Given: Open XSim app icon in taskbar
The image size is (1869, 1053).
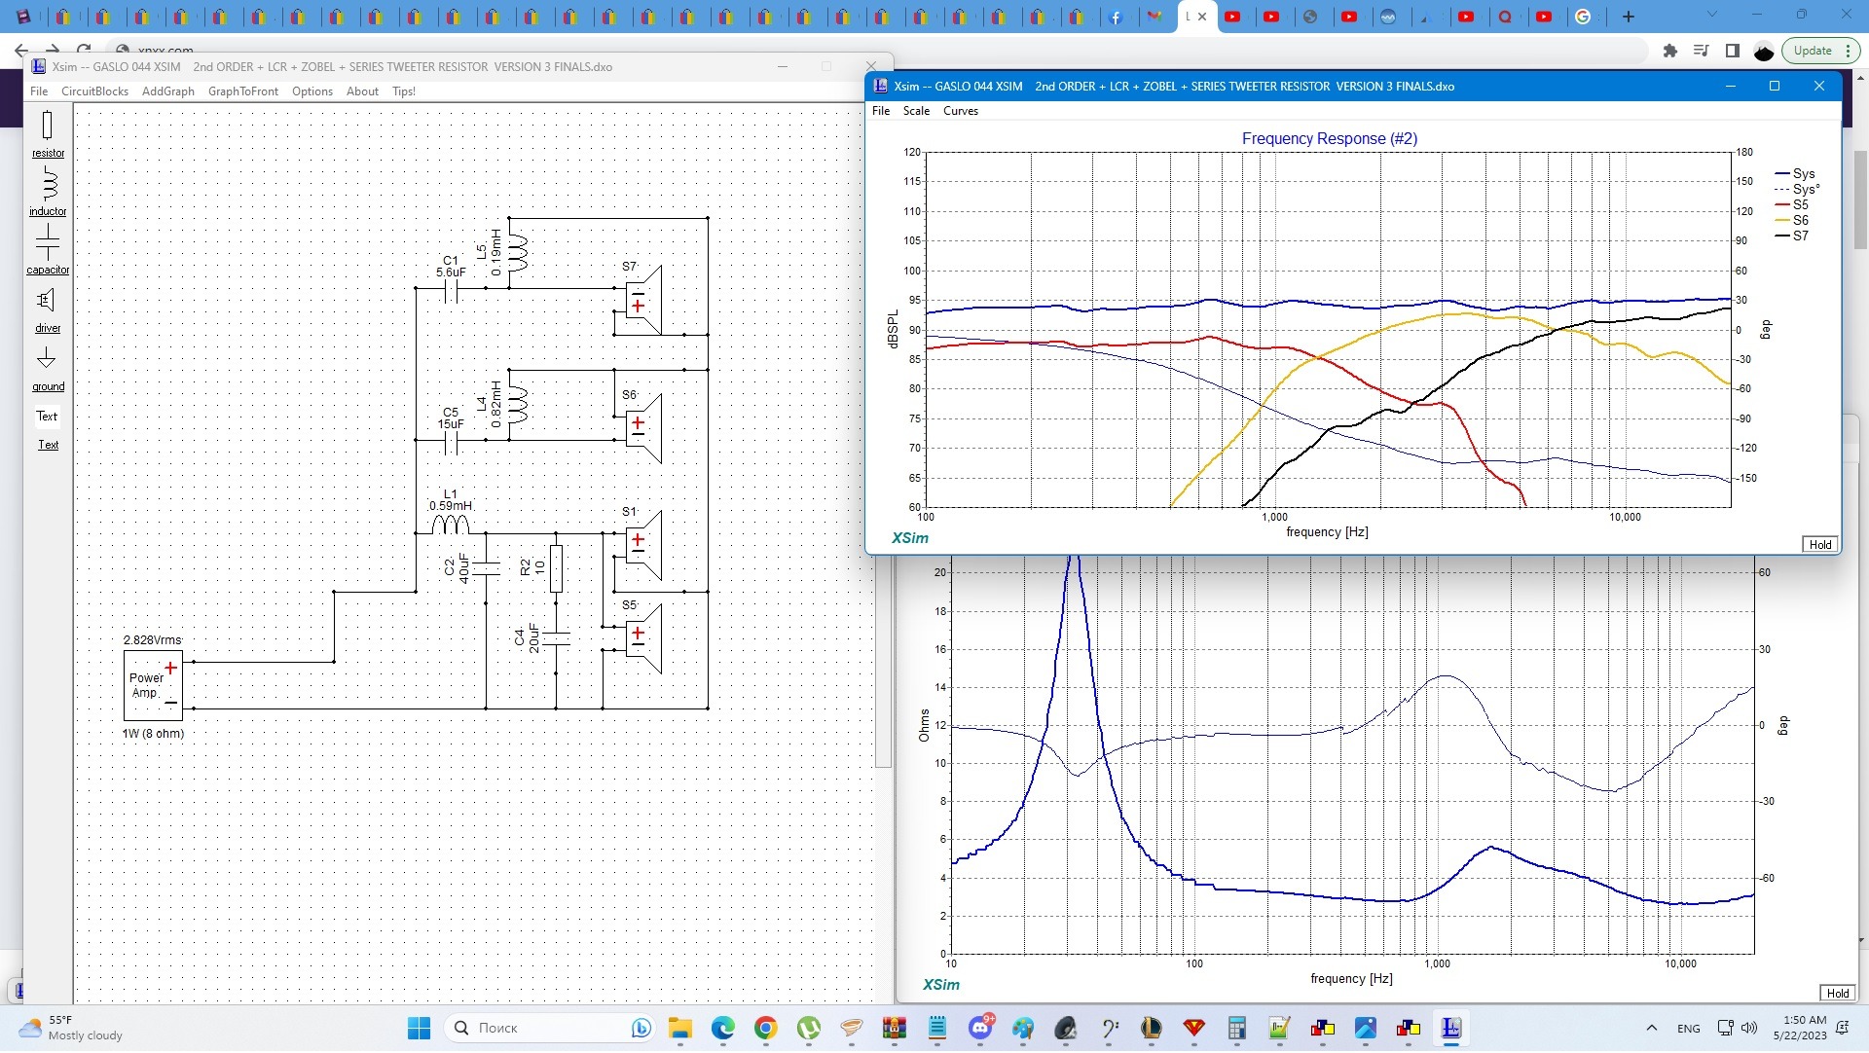Looking at the screenshot, I should pyautogui.click(x=1451, y=1028).
